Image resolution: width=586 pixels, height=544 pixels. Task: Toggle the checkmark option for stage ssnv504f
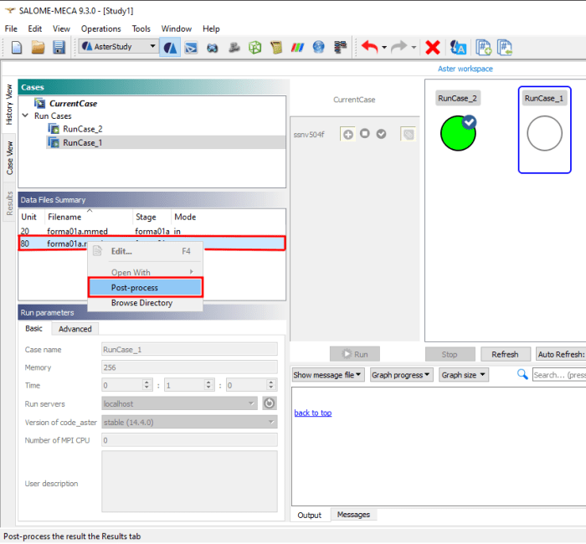click(x=381, y=134)
